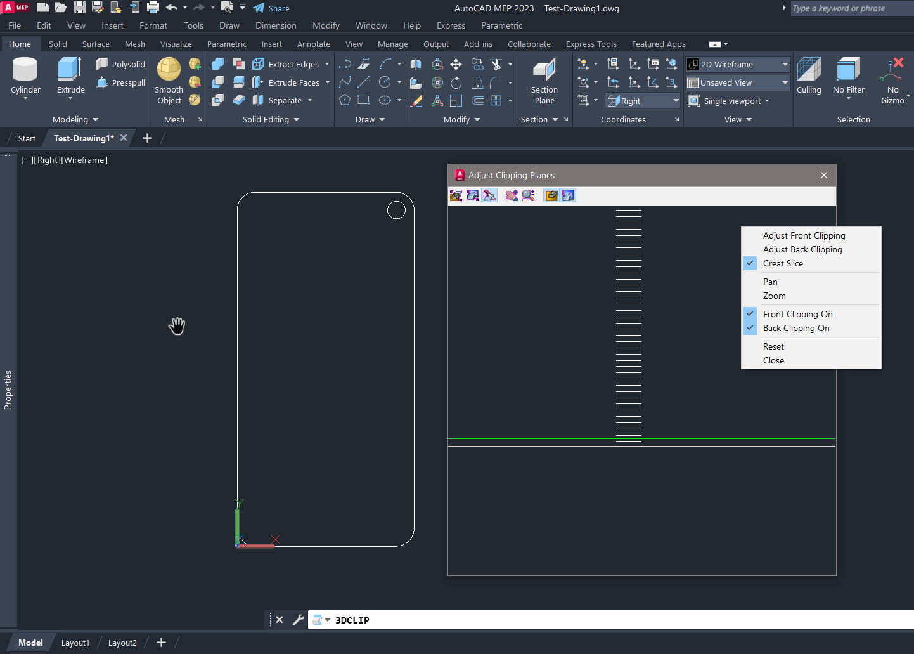The width and height of the screenshot is (914, 654).
Task: Click Reset in the clipping context menu
Action: pos(773,346)
